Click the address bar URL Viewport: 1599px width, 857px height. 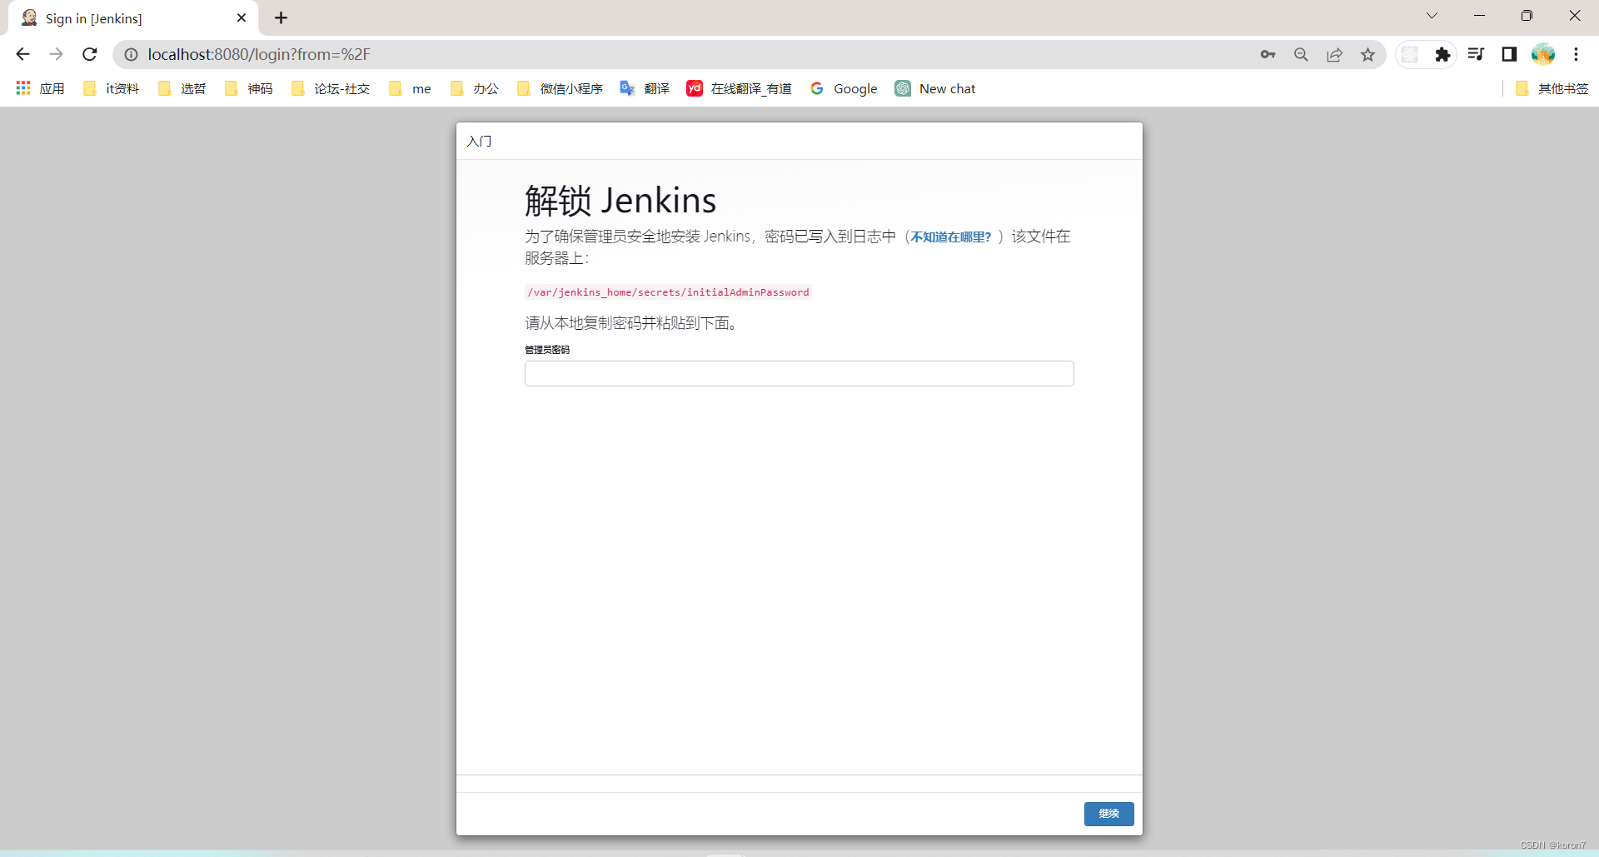point(259,54)
